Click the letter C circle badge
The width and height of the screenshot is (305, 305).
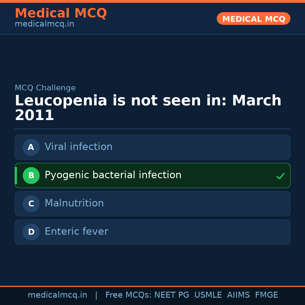point(31,204)
